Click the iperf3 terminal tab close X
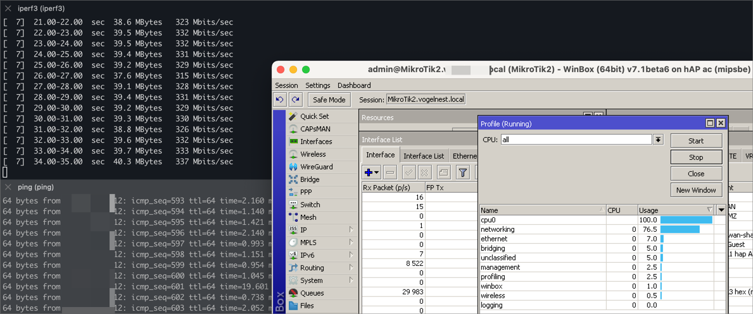 [x=8, y=8]
